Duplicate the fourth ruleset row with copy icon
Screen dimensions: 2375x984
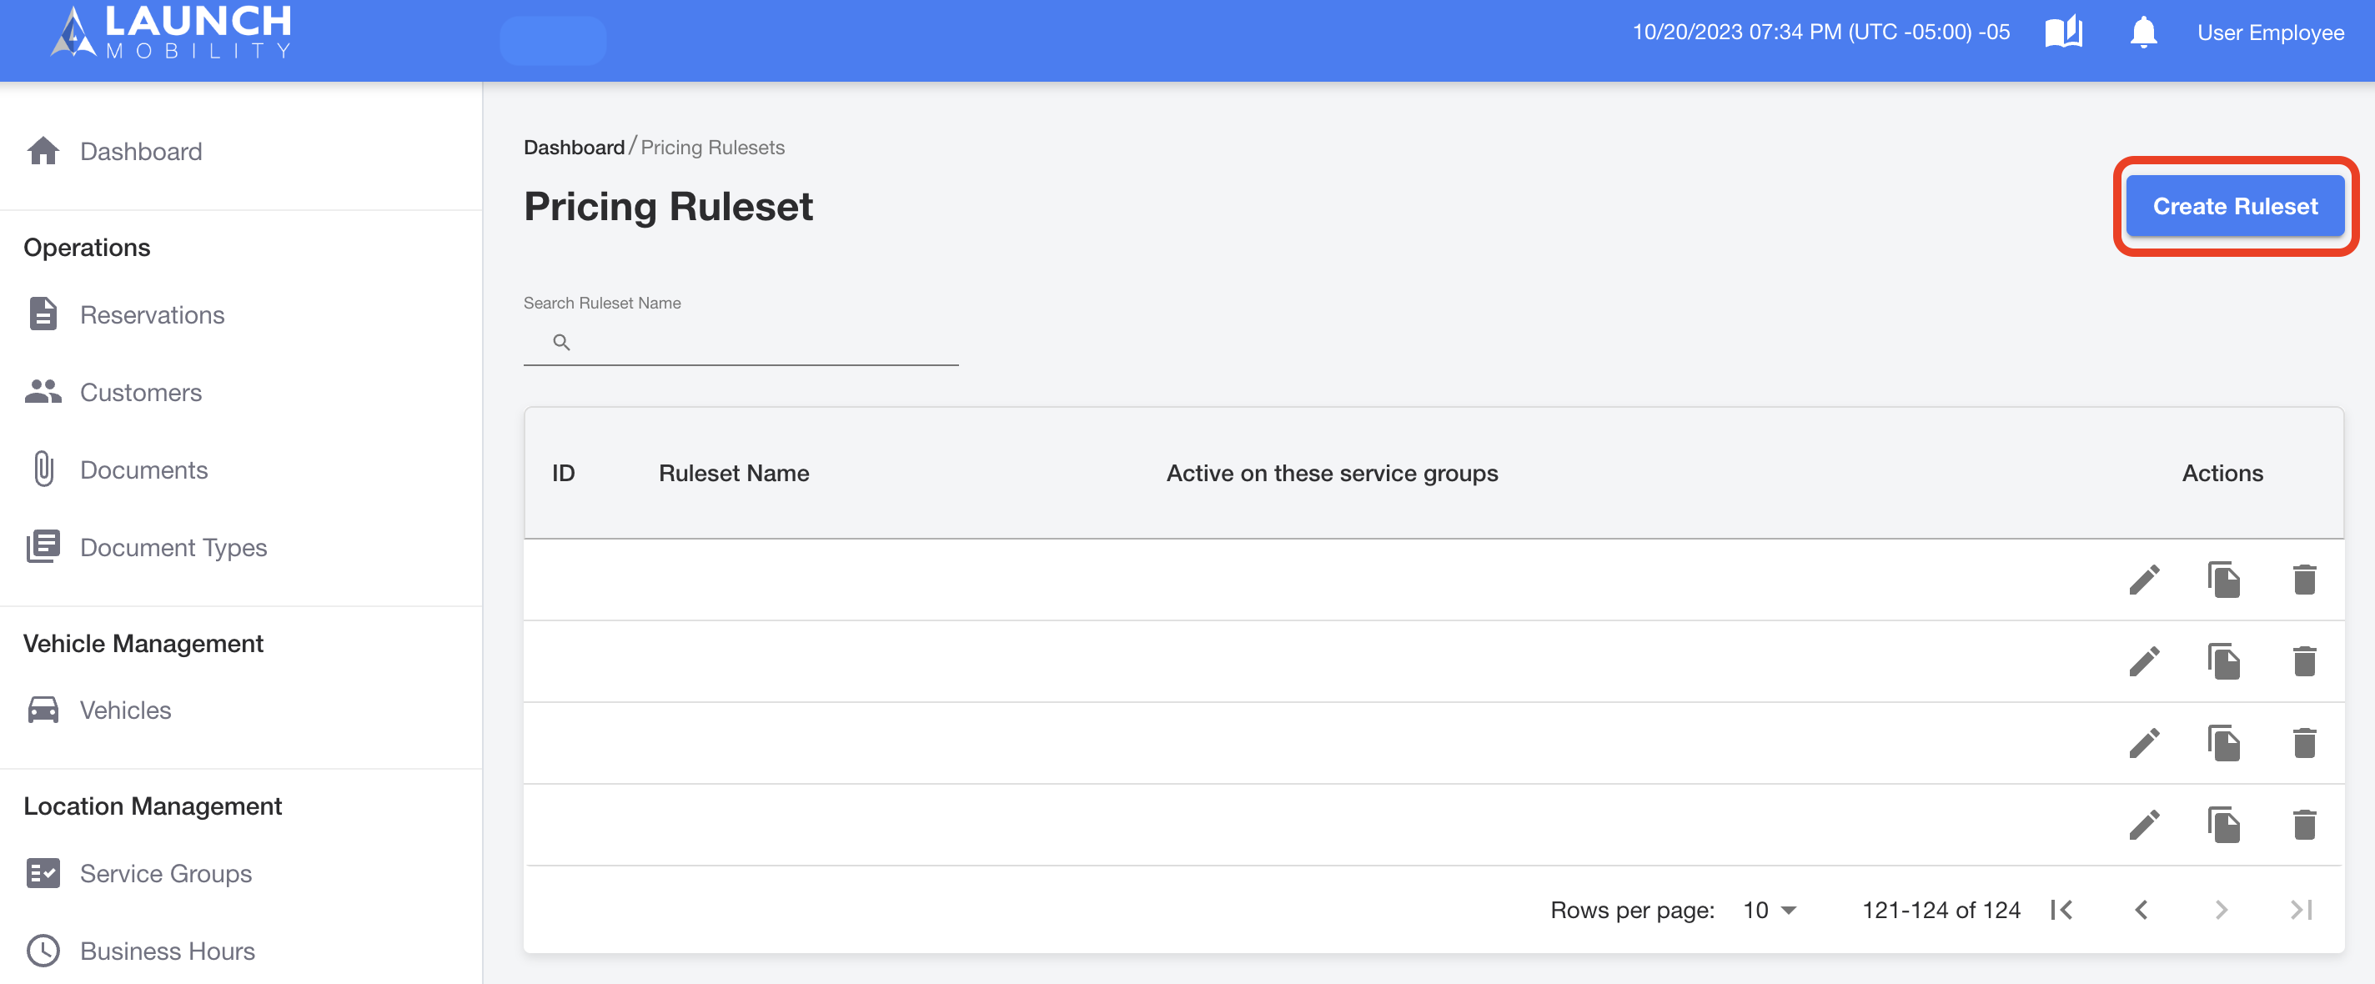(x=2224, y=824)
